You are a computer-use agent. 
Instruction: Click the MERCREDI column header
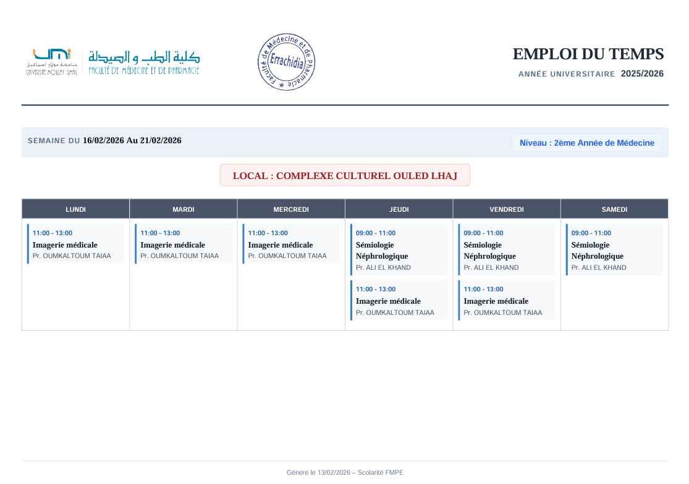pos(291,209)
